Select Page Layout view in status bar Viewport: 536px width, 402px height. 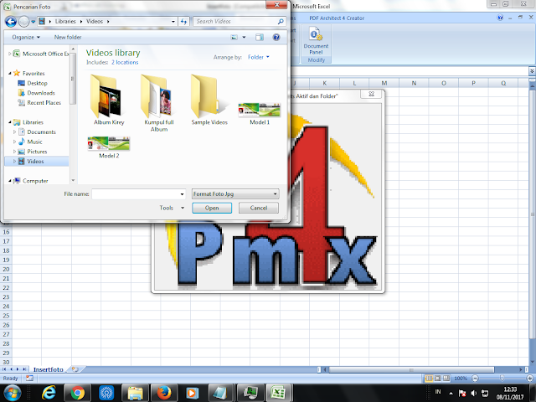point(437,379)
